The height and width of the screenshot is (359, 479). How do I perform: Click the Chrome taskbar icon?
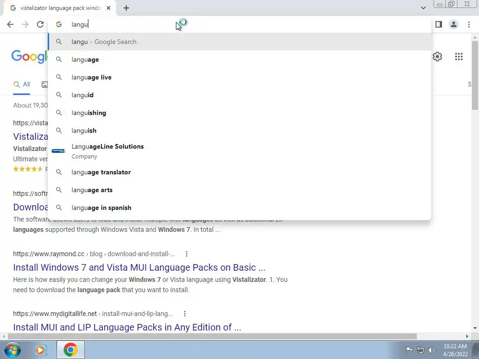[71, 350]
